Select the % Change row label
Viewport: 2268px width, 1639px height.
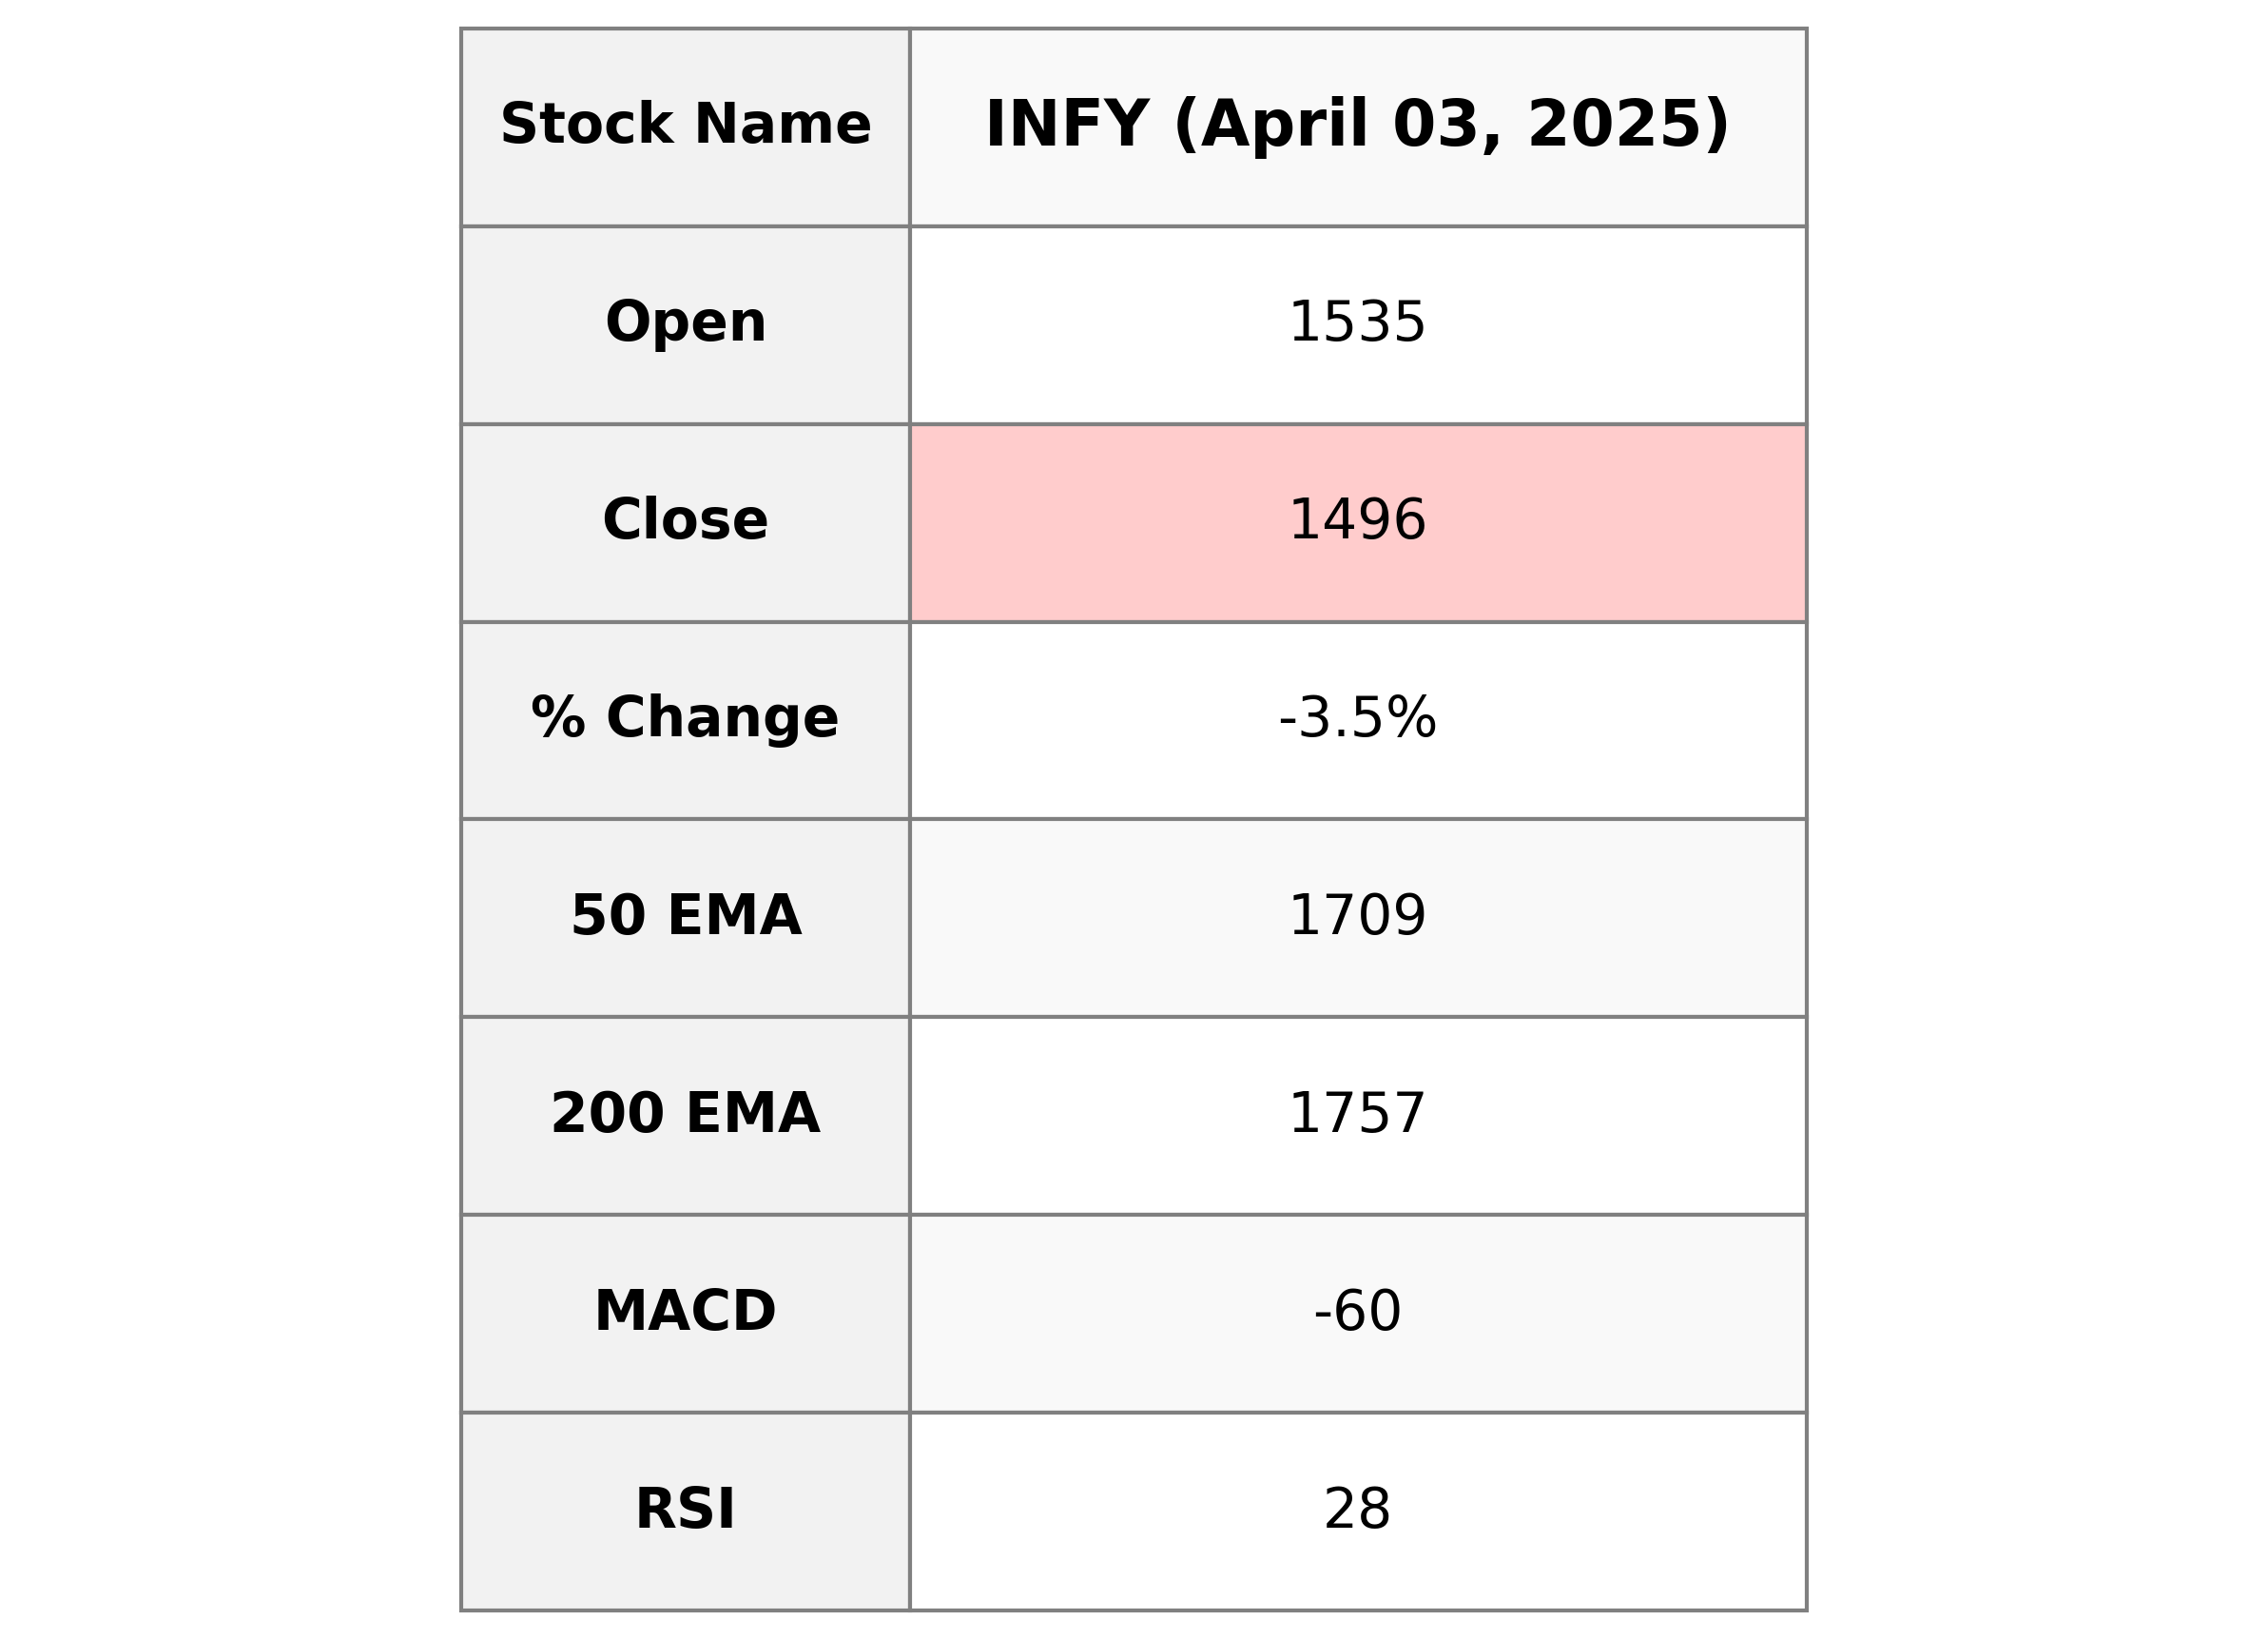pyautogui.click(x=685, y=718)
